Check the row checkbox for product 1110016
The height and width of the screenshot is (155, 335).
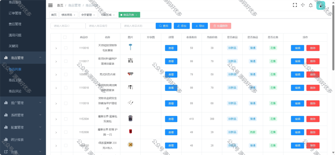click(x=65, y=48)
